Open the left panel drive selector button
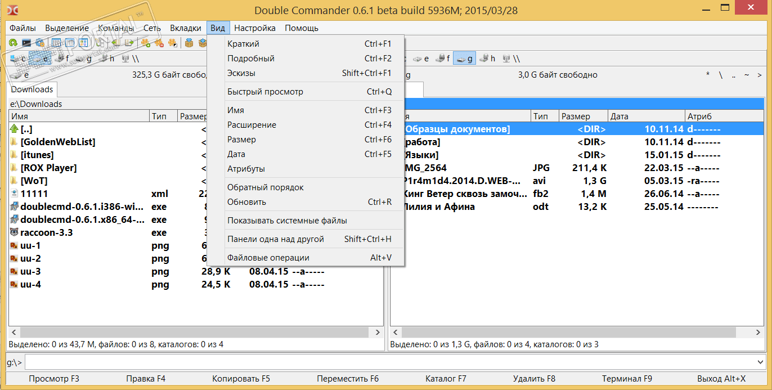Screen dimensions: 772x390 tap(20, 75)
